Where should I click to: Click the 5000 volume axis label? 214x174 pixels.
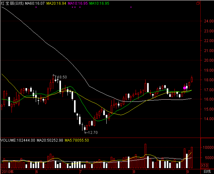[209, 158]
